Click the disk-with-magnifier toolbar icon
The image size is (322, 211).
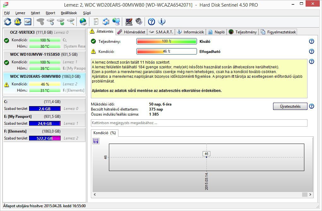coord(71,21)
